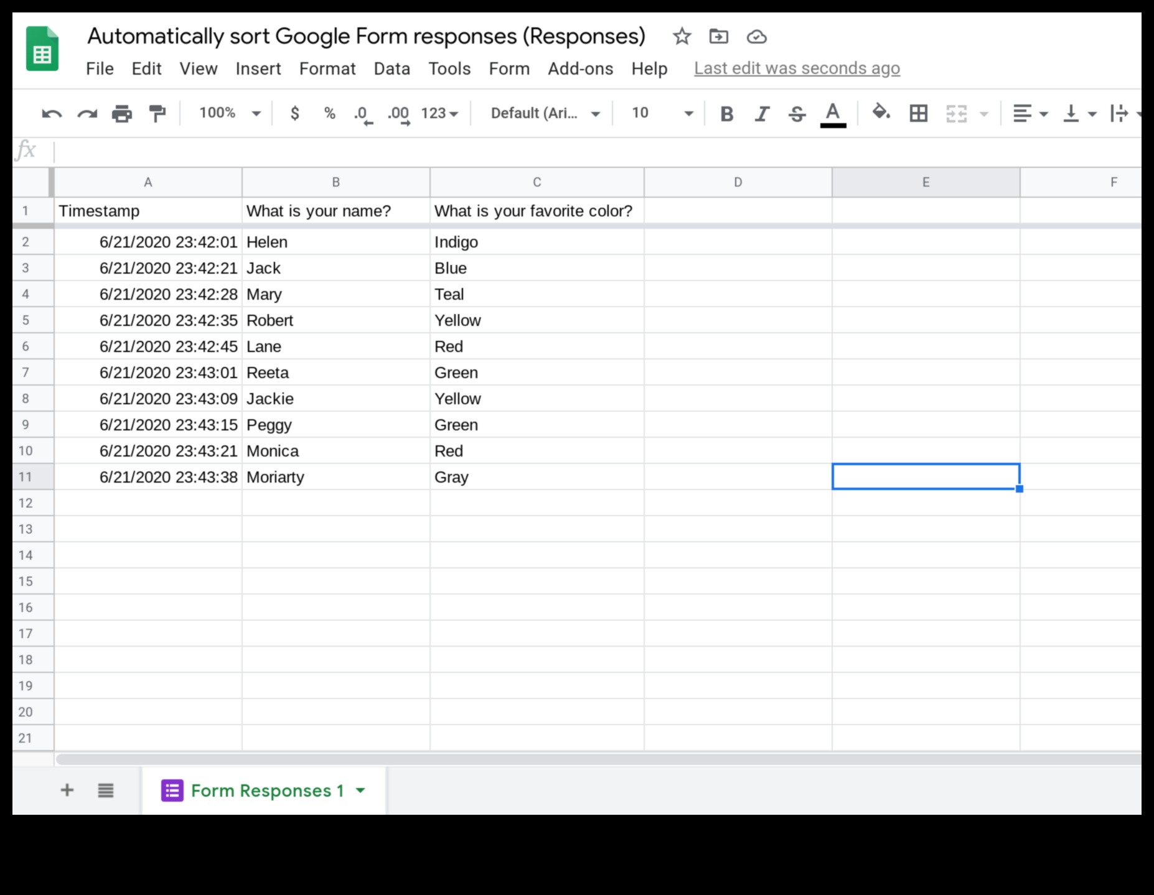
Task: Open the Data menu
Action: click(392, 68)
